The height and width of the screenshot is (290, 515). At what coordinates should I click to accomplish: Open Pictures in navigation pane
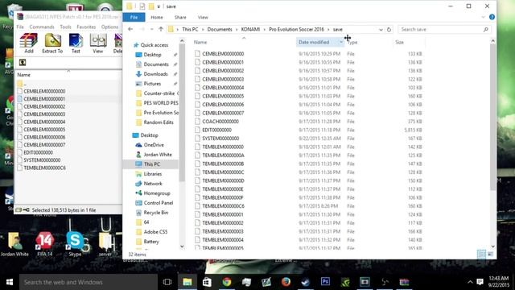[x=148, y=84]
